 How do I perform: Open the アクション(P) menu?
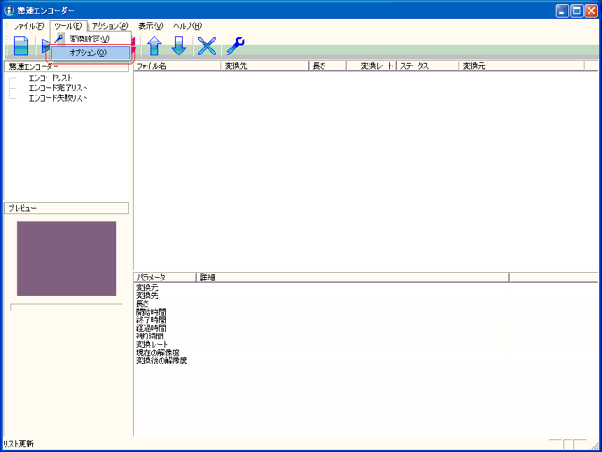point(110,26)
